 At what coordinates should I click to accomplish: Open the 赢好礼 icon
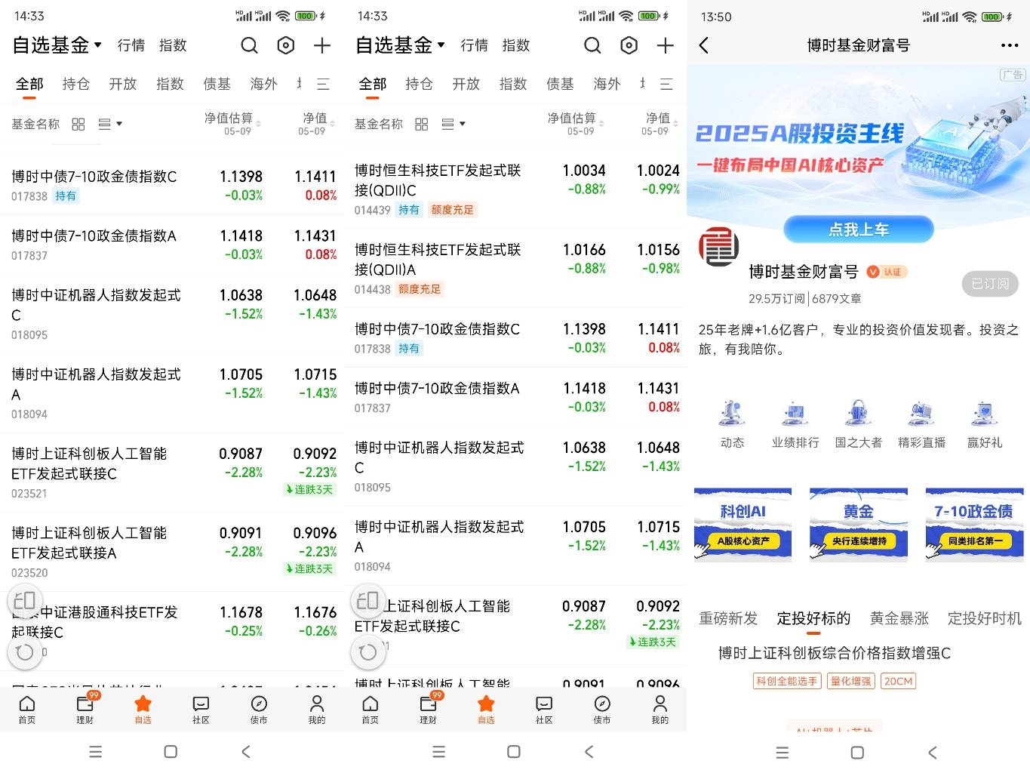click(985, 425)
